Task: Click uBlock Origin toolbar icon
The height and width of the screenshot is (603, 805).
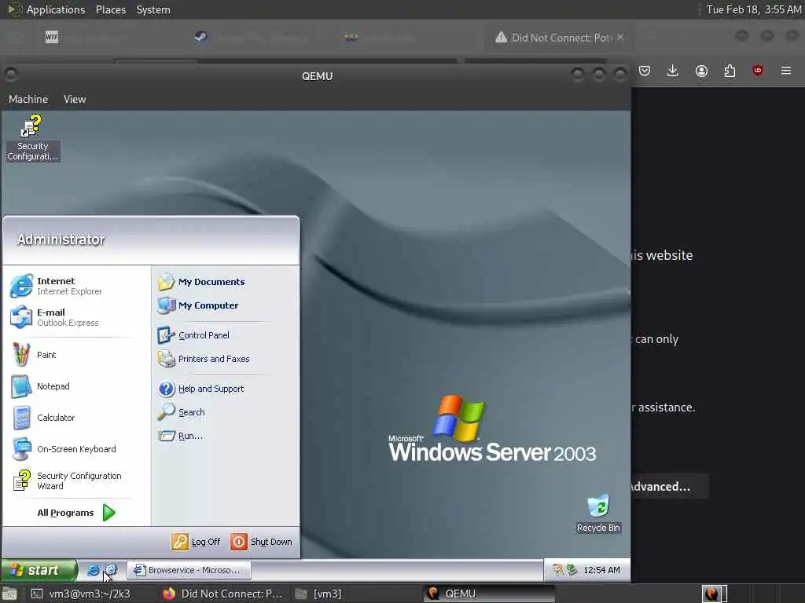Action: coord(758,71)
